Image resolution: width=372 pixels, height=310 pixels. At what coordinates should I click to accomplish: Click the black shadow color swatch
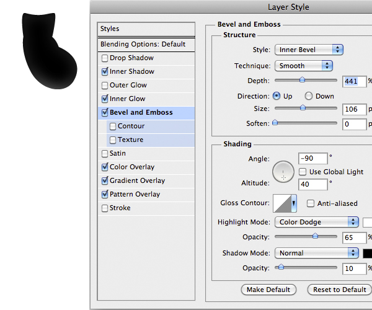coord(367,253)
